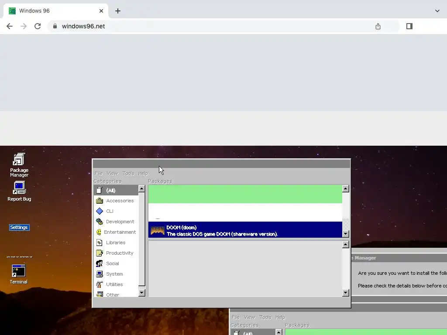
Task: Click details pane scroll-up arrow
Action: [x=346, y=244]
